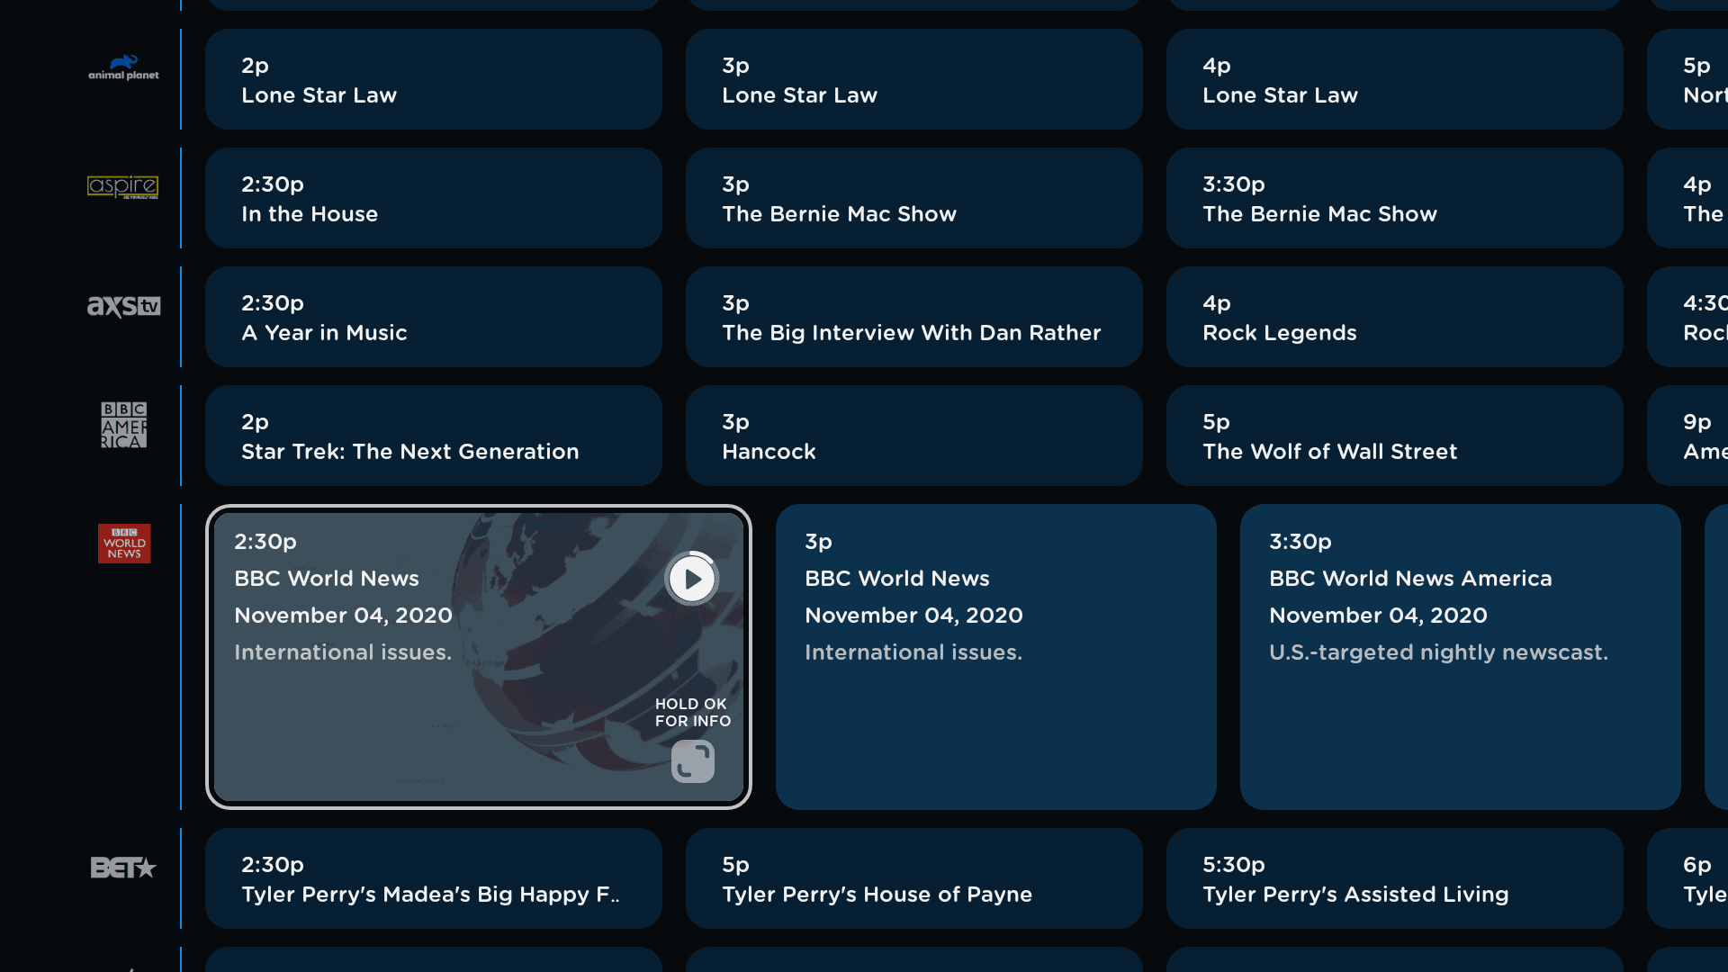Open 4p Lone Star Law listing

click(x=1395, y=79)
